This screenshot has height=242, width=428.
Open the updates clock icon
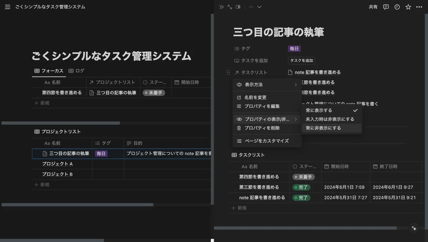[x=397, y=7]
